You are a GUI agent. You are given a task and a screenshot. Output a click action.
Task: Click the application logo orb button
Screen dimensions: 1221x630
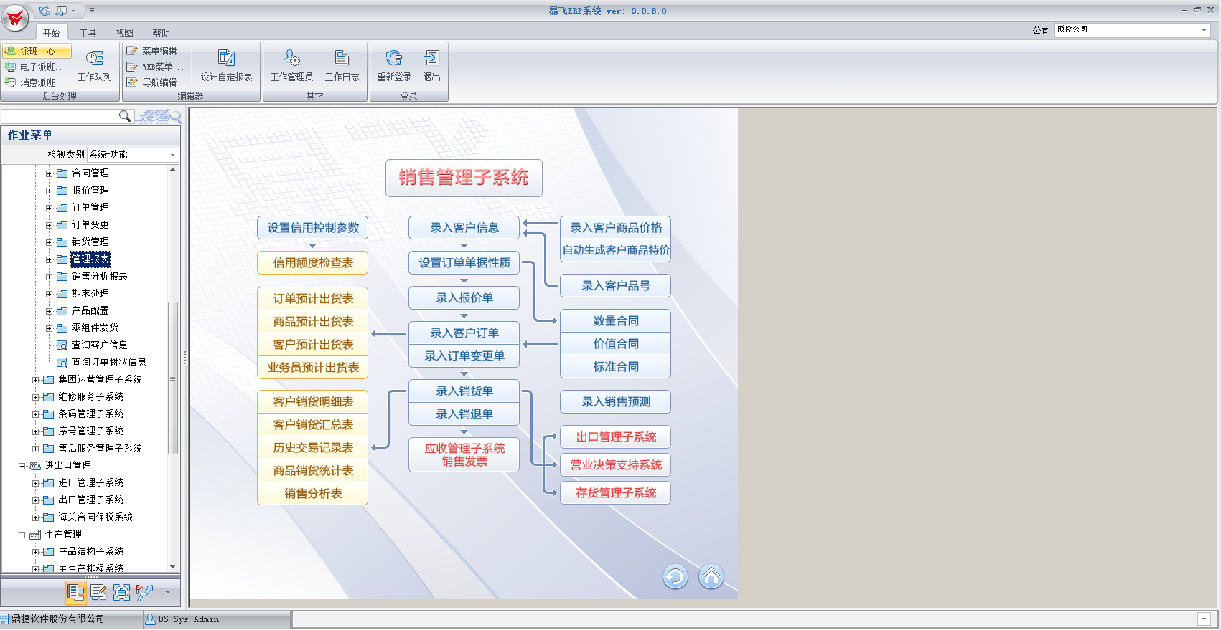click(x=15, y=19)
